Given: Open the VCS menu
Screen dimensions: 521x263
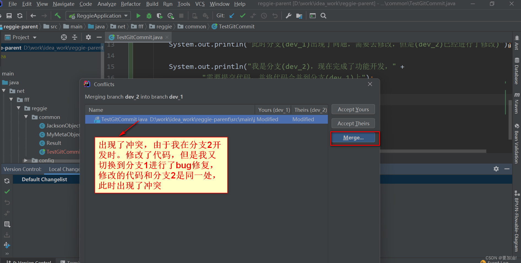Looking at the screenshot, I should click(200, 4).
